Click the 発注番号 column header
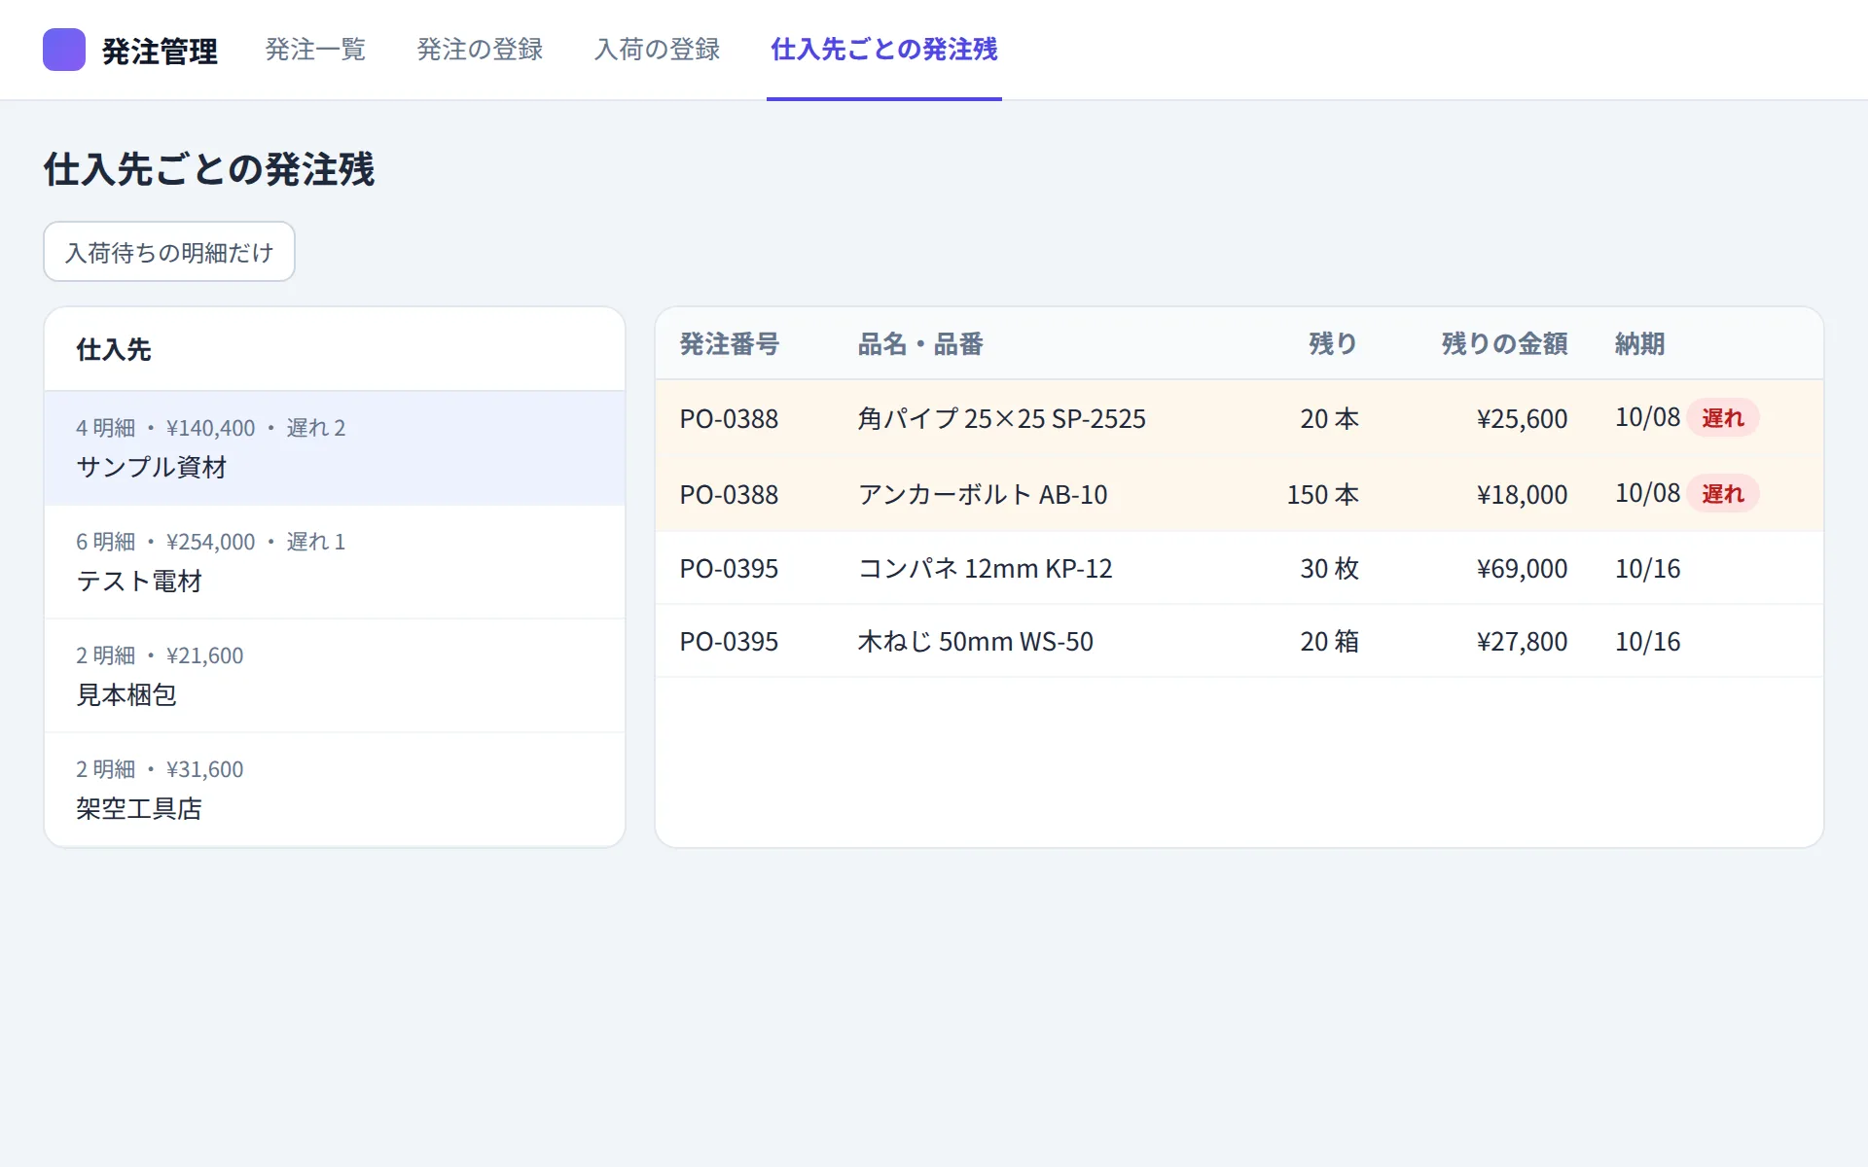Image resolution: width=1868 pixels, height=1167 pixels. coord(729,344)
